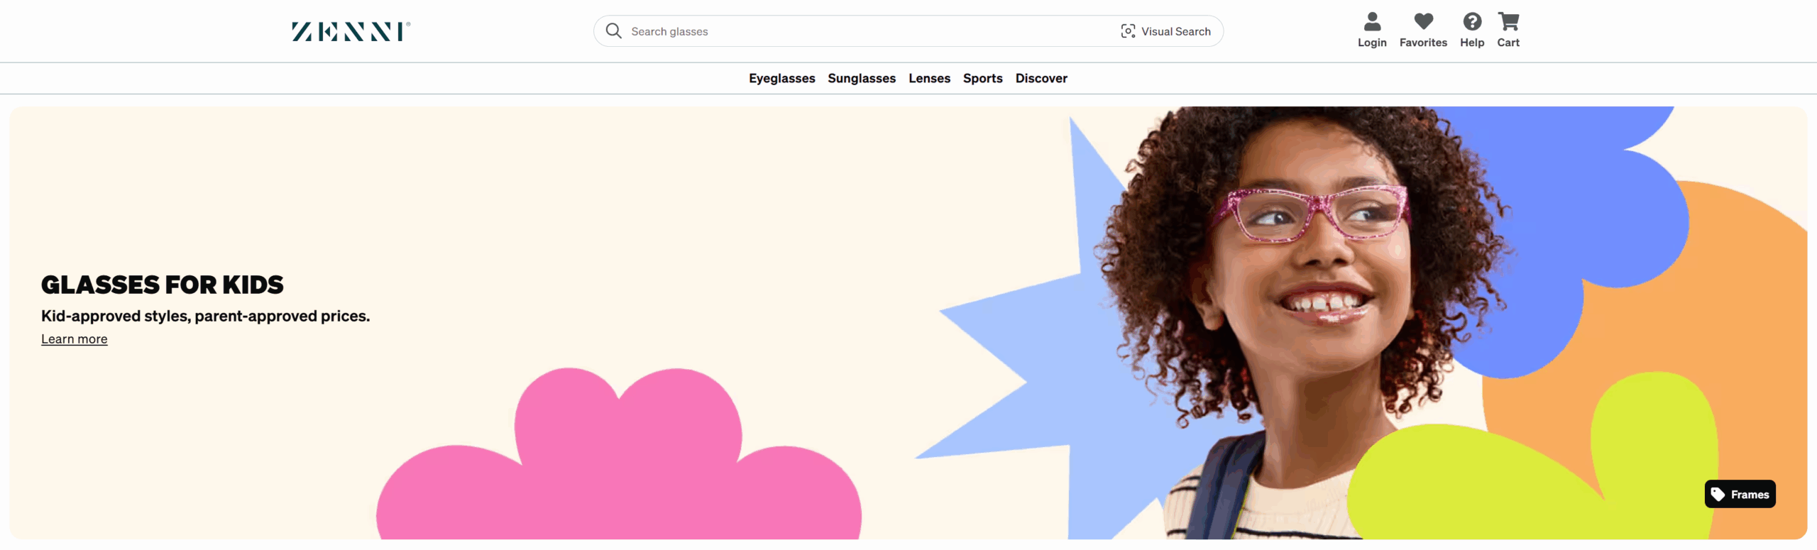
Task: Open the Discover menu
Action: (x=1041, y=78)
